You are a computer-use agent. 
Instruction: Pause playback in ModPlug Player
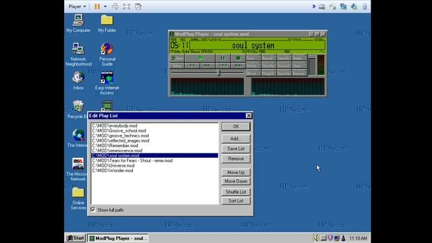point(223,58)
